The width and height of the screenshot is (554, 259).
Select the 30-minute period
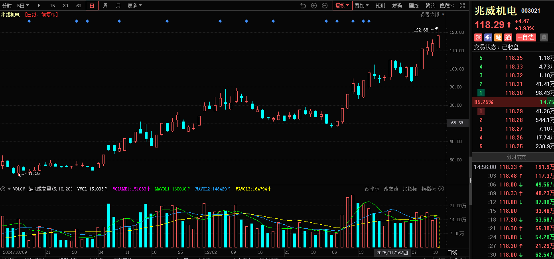pyautogui.click(x=66, y=6)
